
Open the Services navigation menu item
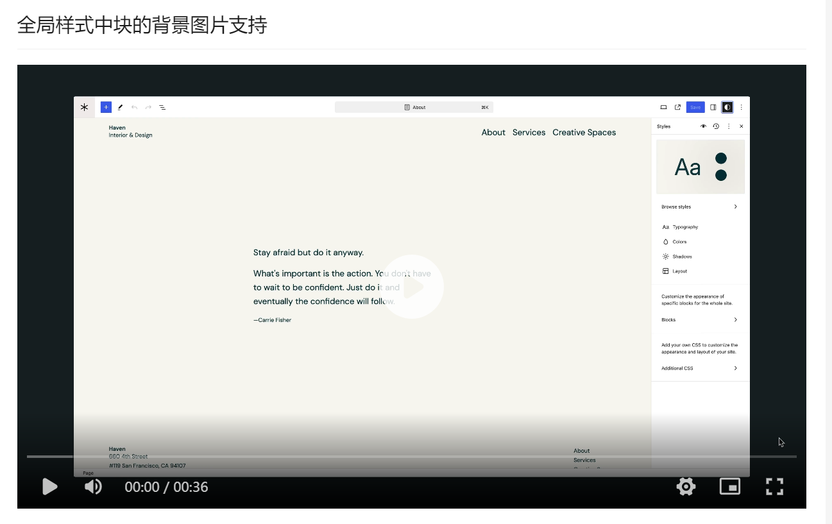pyautogui.click(x=529, y=132)
